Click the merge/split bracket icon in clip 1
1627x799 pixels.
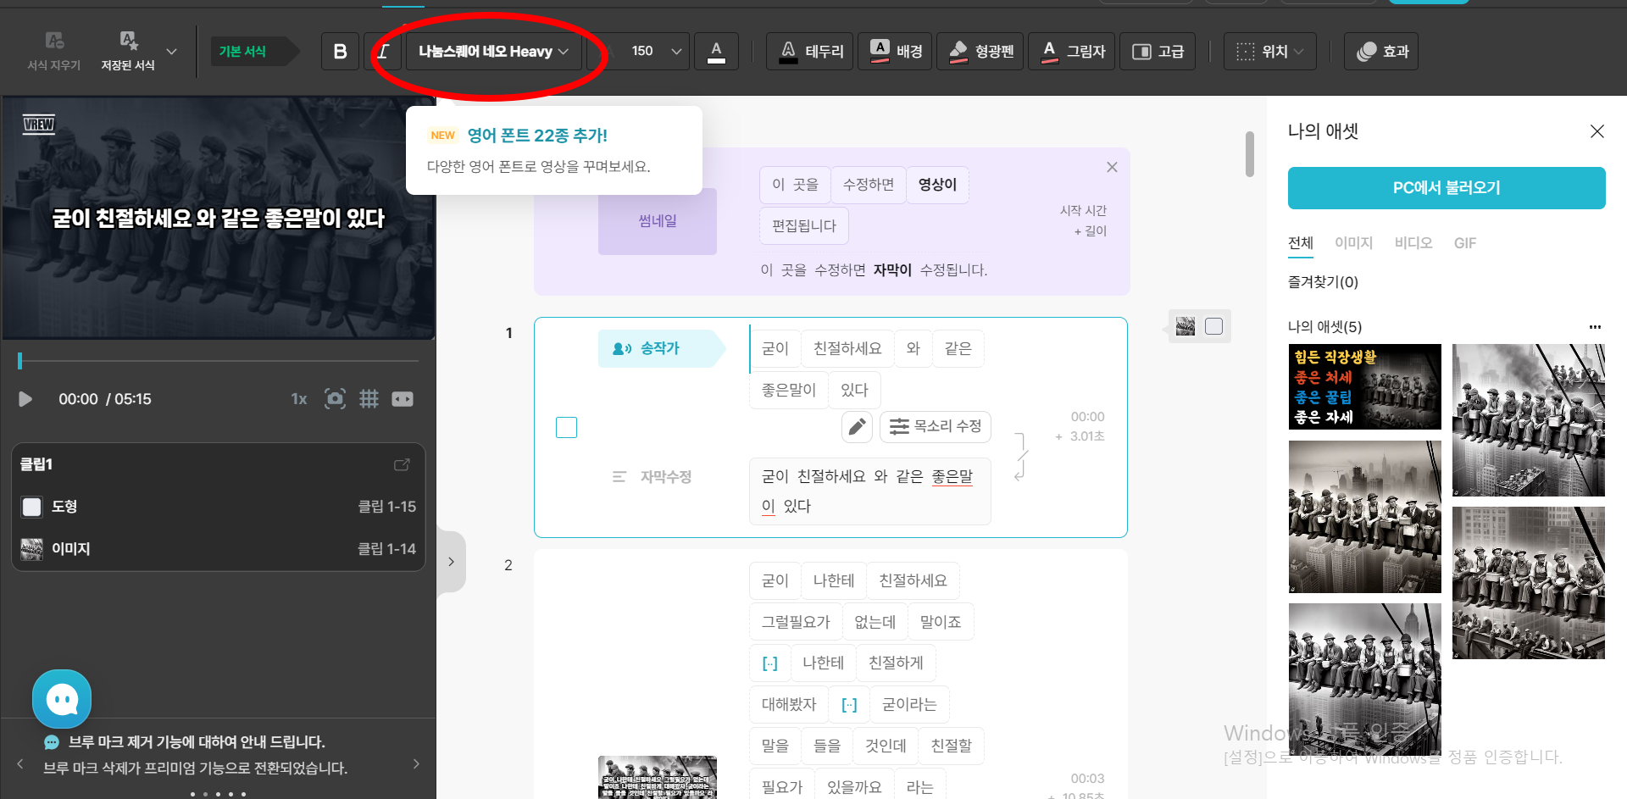pyautogui.click(x=1021, y=456)
